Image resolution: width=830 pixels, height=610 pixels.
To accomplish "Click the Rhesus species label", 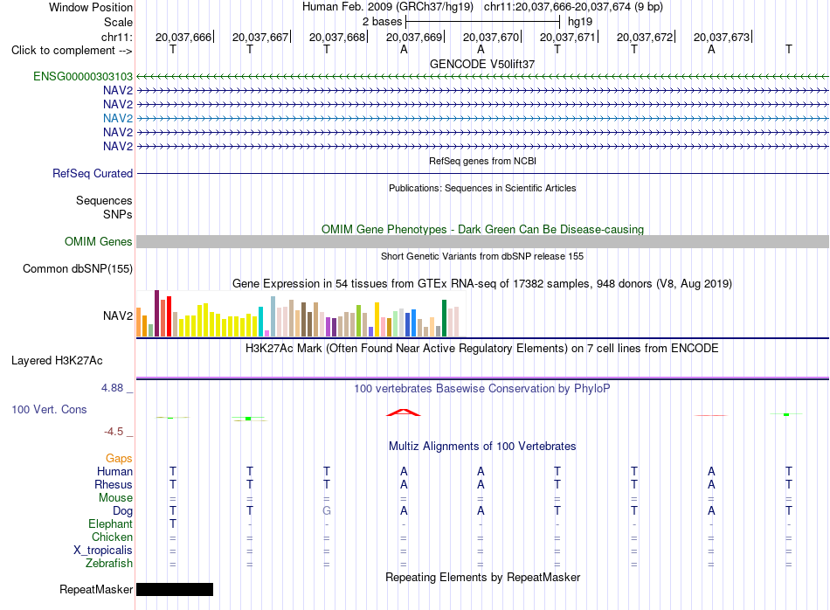I will click(114, 484).
